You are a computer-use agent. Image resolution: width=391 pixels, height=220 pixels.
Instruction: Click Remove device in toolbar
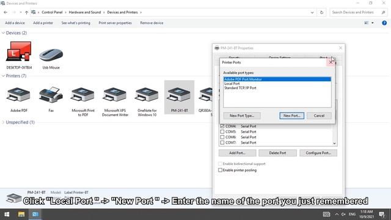152,23
